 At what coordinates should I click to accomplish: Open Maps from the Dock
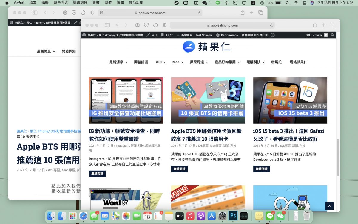(x=115, y=216)
